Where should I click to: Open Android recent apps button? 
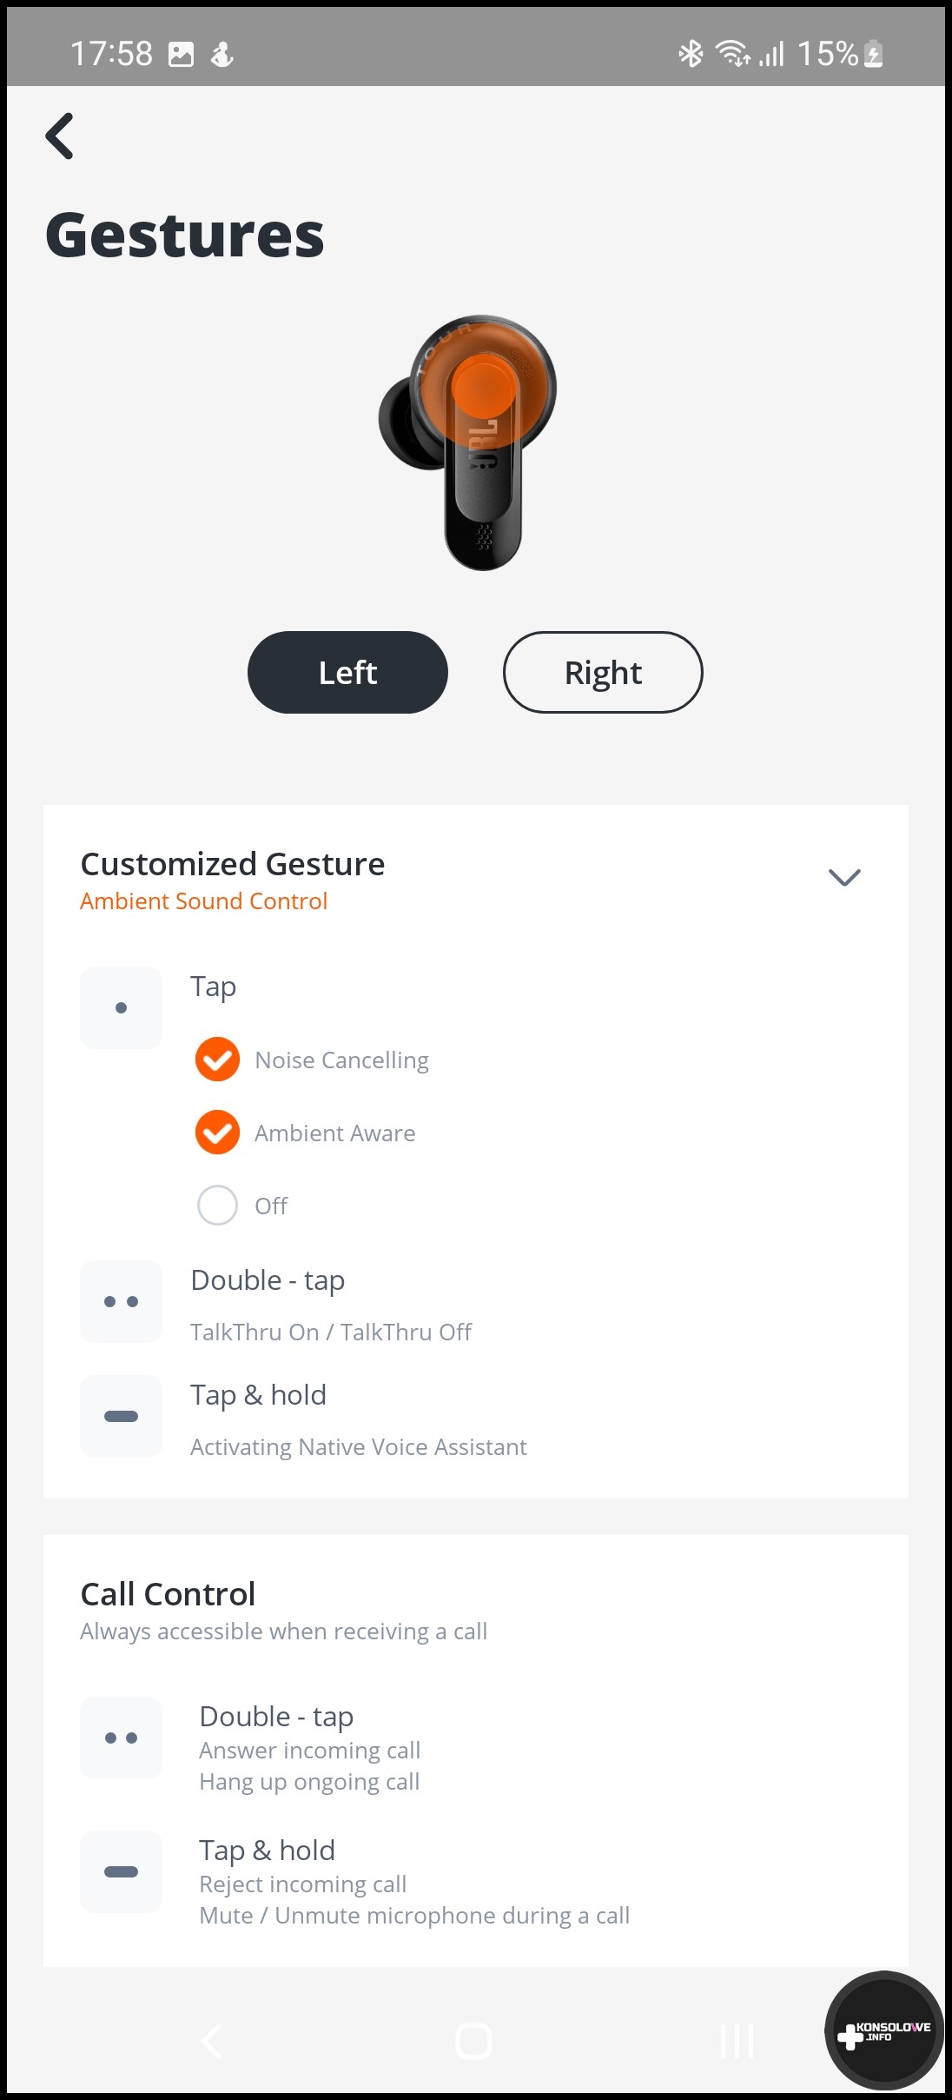click(737, 2040)
